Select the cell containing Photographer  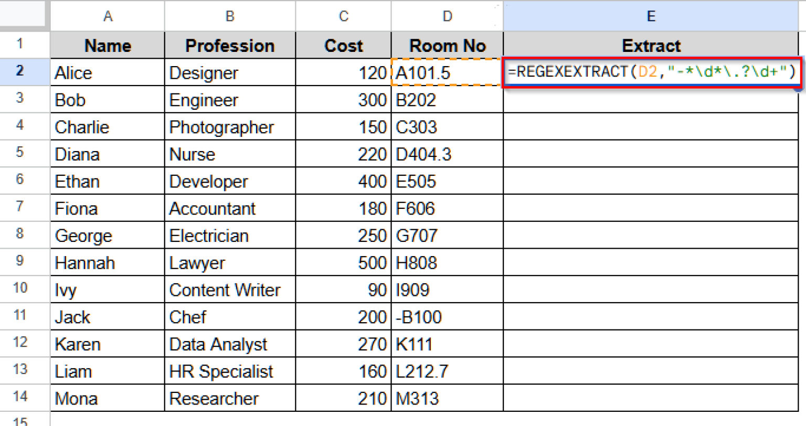(x=229, y=126)
